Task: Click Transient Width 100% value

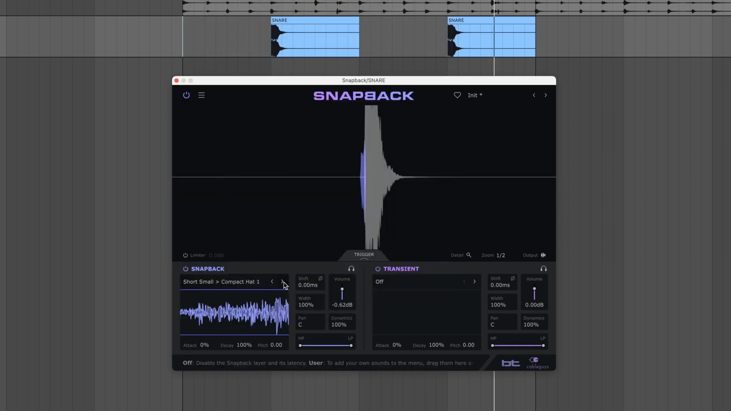Action: 498,305
